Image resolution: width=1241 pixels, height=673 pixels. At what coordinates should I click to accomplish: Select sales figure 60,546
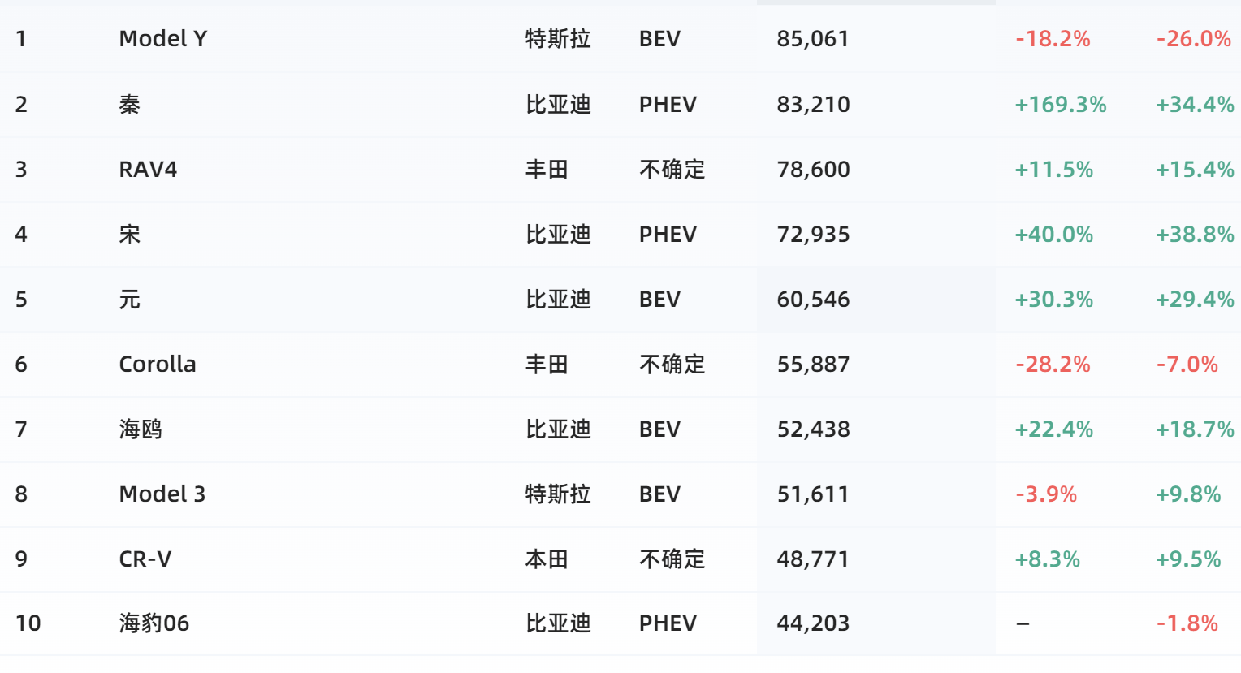813,300
